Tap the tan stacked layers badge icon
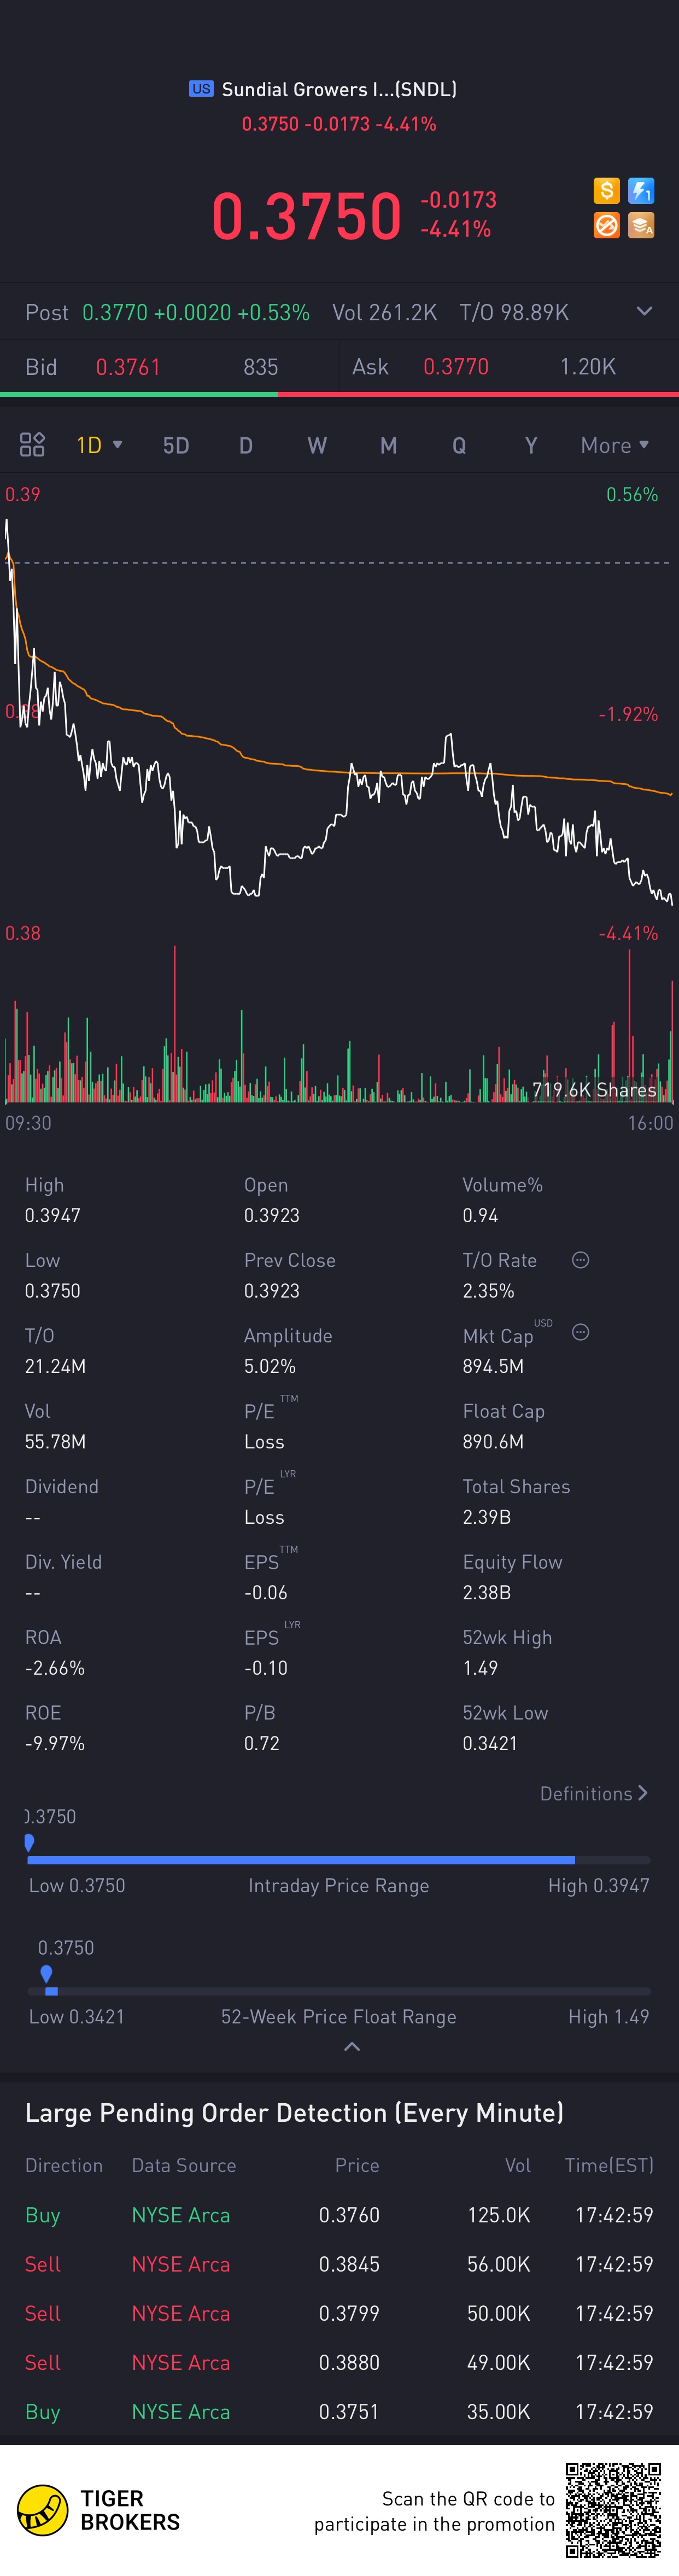 point(641,225)
